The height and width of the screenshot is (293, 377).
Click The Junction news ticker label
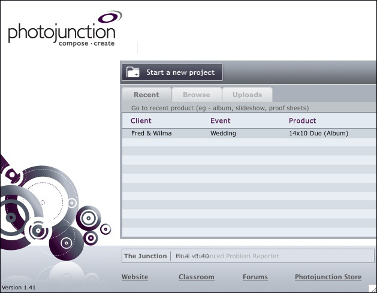point(145,256)
